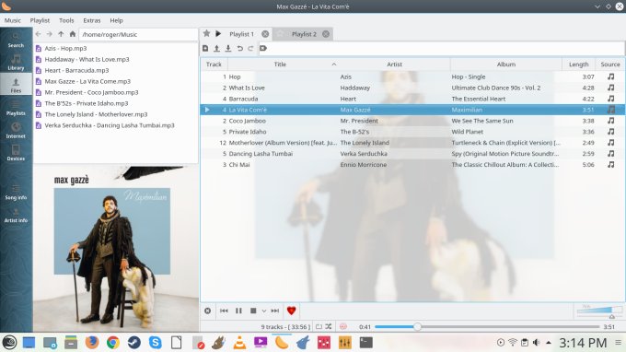Click the star icon on Playlist 1

[x=206, y=33]
